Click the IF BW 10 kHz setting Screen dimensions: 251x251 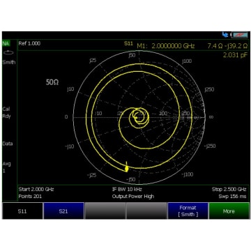coord(127,189)
